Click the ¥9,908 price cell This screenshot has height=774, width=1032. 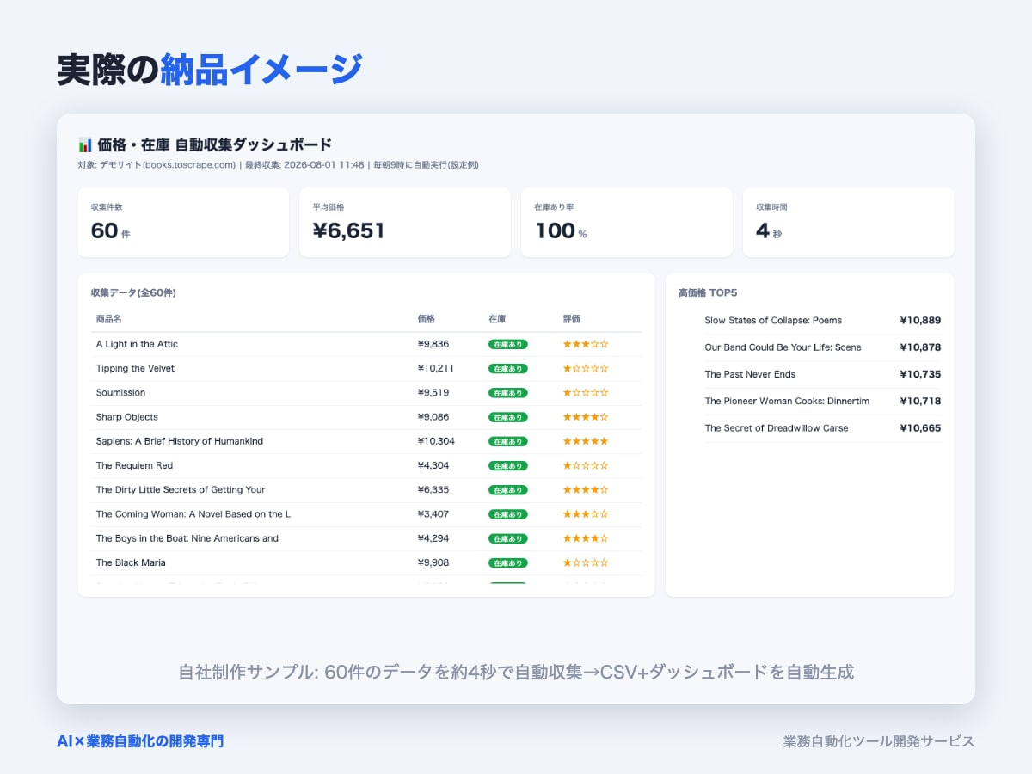(x=433, y=562)
